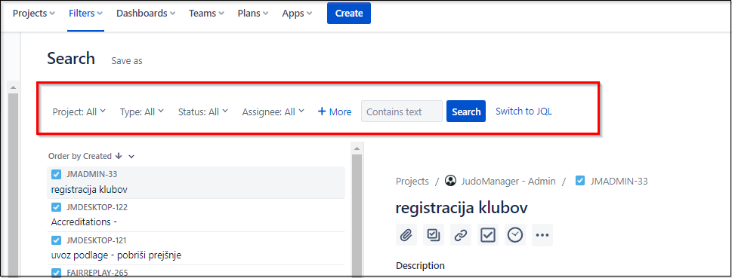Open the Teams menu
This screenshot has width=732, height=278.
click(206, 14)
